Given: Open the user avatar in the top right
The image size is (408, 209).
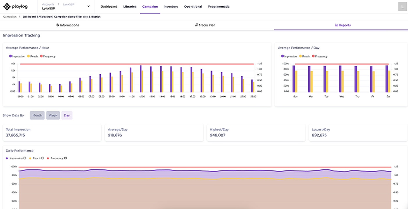Looking at the screenshot, I should point(402,6).
